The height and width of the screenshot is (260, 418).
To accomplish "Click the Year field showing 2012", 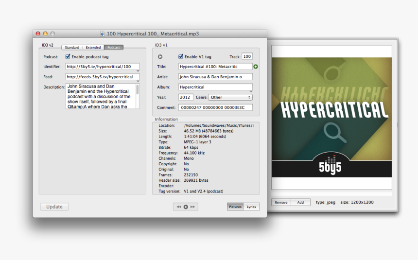I will 186,97.
